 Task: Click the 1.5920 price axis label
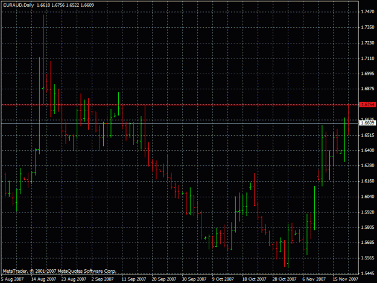[367, 212]
